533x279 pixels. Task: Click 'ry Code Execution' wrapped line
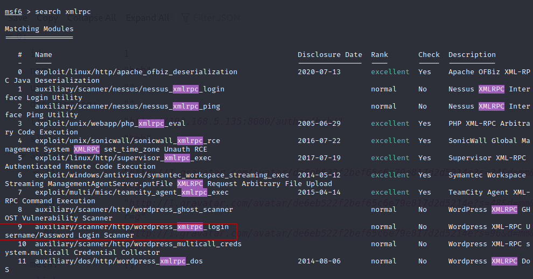(x=41, y=132)
